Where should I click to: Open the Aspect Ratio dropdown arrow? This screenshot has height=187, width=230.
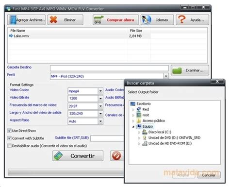pos(100,121)
